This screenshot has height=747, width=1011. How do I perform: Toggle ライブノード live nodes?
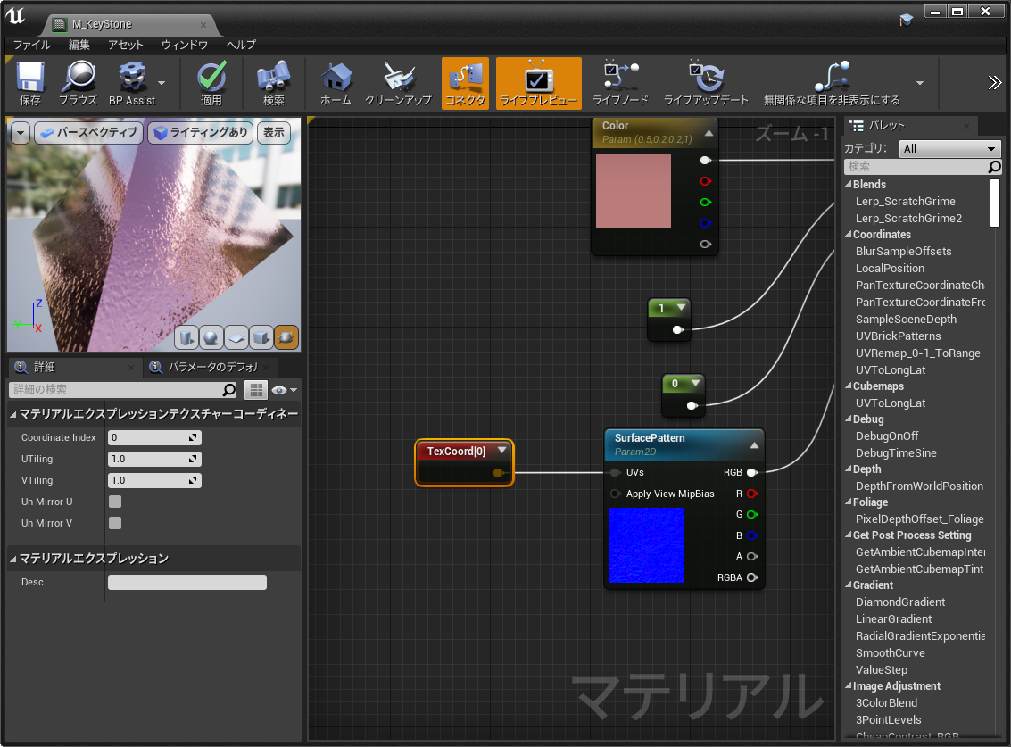click(619, 83)
